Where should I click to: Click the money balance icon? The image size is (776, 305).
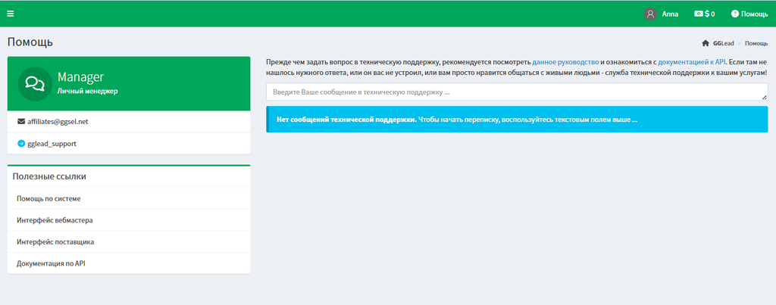pyautogui.click(x=698, y=14)
